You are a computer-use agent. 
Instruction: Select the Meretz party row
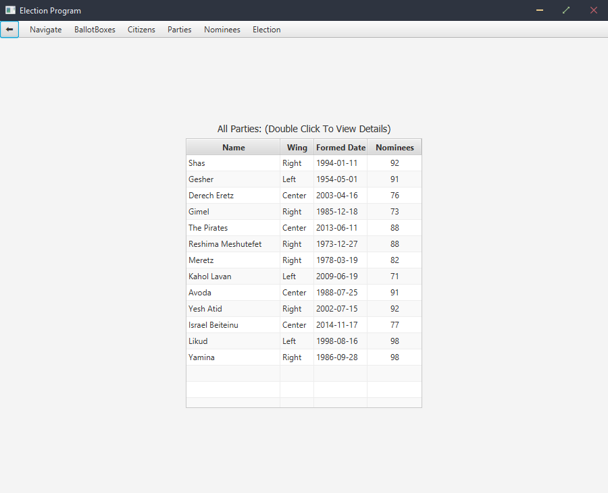click(304, 260)
